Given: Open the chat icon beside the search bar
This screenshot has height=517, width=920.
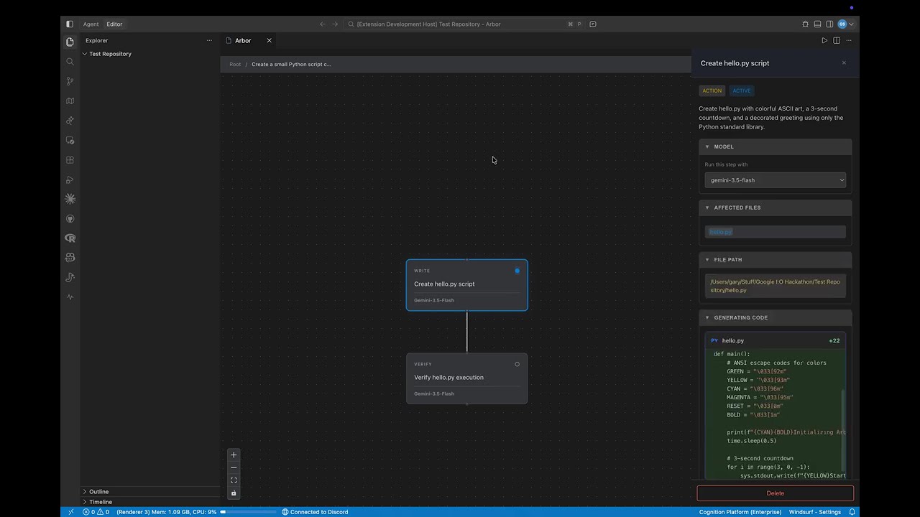Looking at the screenshot, I should [x=593, y=24].
